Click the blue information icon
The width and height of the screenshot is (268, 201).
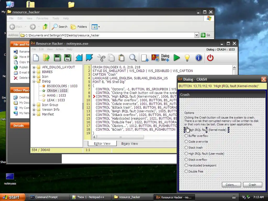(x=199, y=58)
